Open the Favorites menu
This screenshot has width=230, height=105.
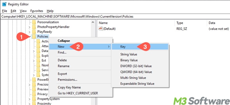37,11
